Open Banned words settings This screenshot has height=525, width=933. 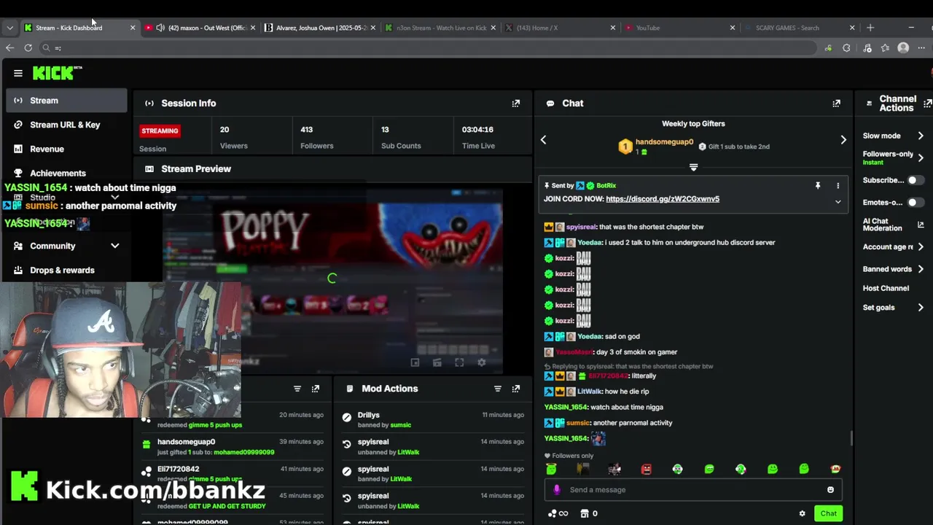click(893, 269)
